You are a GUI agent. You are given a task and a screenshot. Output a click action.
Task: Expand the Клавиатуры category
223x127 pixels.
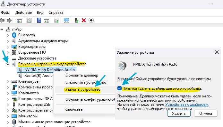(x=8, y=82)
